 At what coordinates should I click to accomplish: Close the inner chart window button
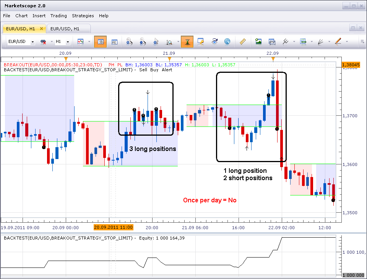(361, 28)
